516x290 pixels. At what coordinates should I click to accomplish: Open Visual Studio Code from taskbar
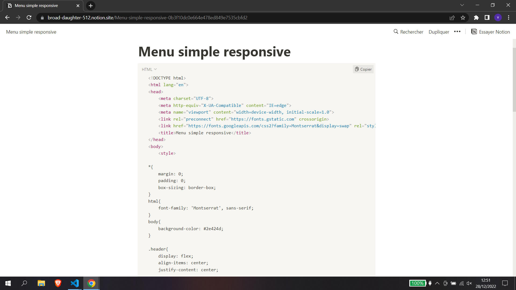click(75, 283)
